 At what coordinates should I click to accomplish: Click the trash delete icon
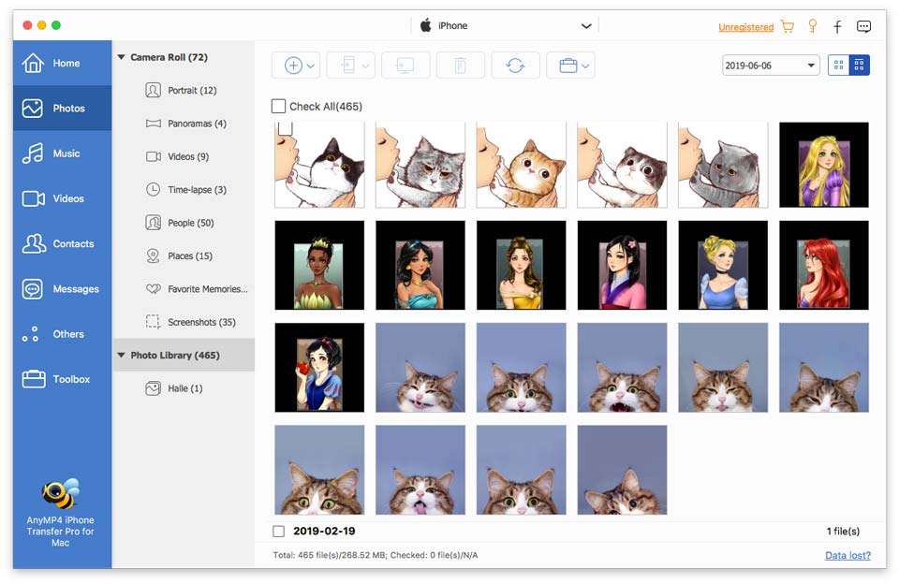pos(460,66)
